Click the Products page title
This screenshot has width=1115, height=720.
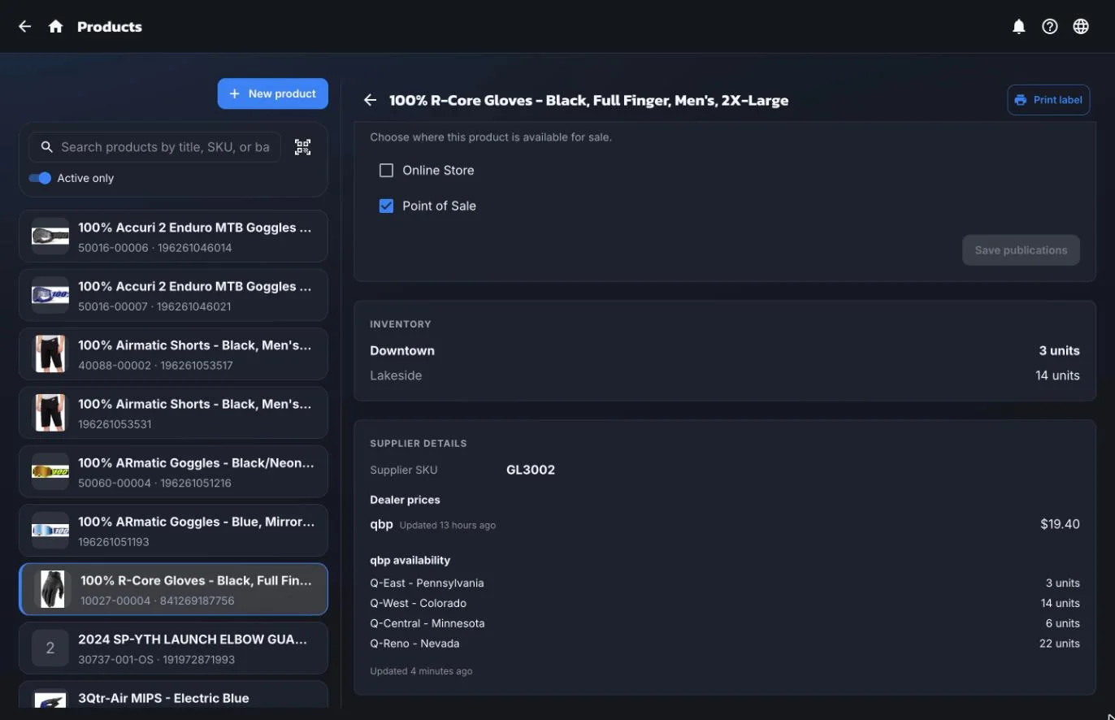pos(110,27)
